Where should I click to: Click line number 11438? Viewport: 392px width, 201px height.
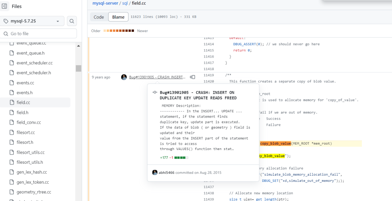(x=209, y=193)
